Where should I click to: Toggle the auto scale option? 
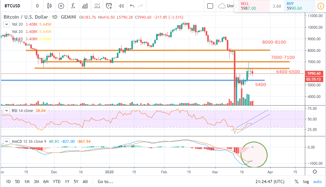[317, 182]
